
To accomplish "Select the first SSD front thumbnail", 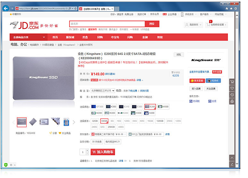I will [22, 122].
